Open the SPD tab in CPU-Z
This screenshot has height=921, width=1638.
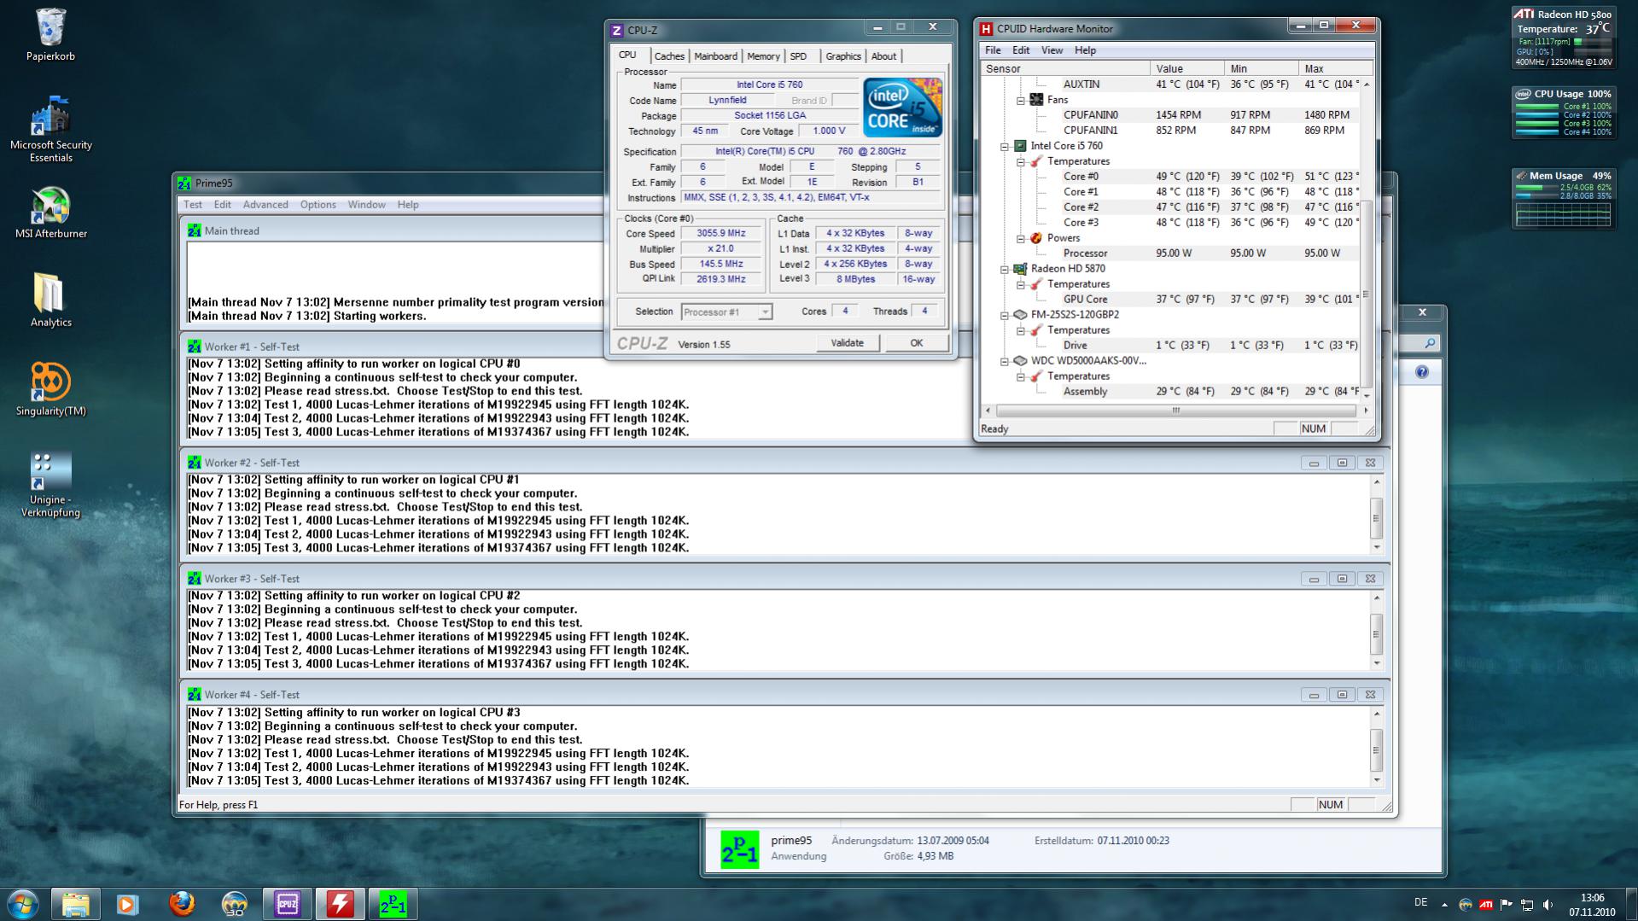point(798,56)
